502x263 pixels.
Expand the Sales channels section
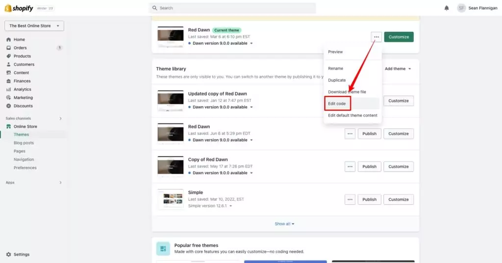pos(60,119)
